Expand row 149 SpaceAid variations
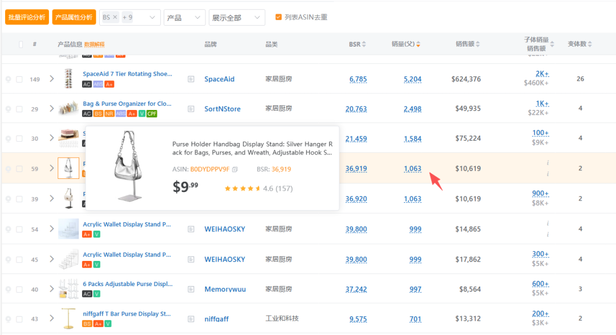Image resolution: width=616 pixels, height=335 pixels. 51,79
